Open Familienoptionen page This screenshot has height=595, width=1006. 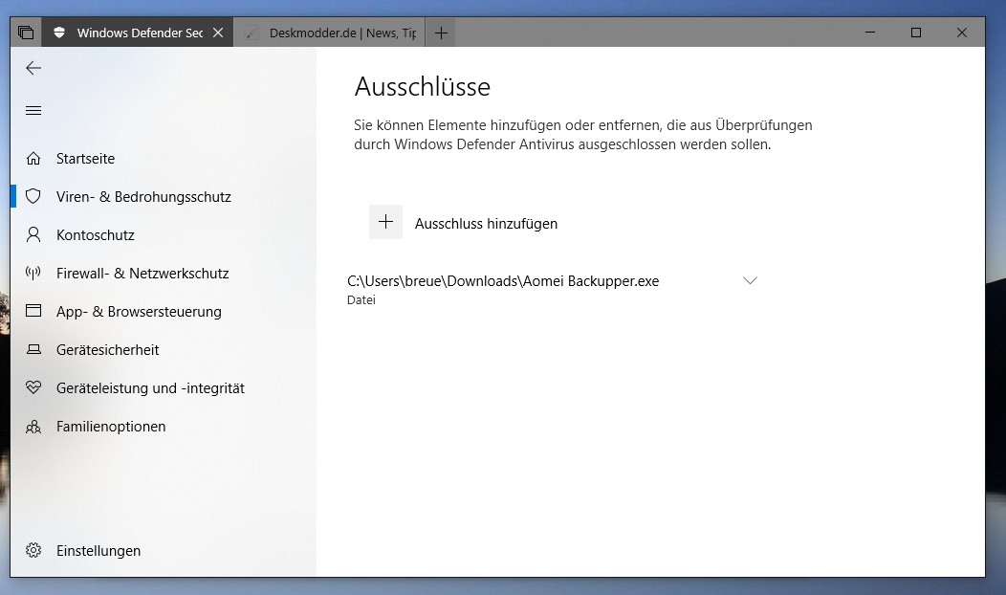tap(111, 427)
